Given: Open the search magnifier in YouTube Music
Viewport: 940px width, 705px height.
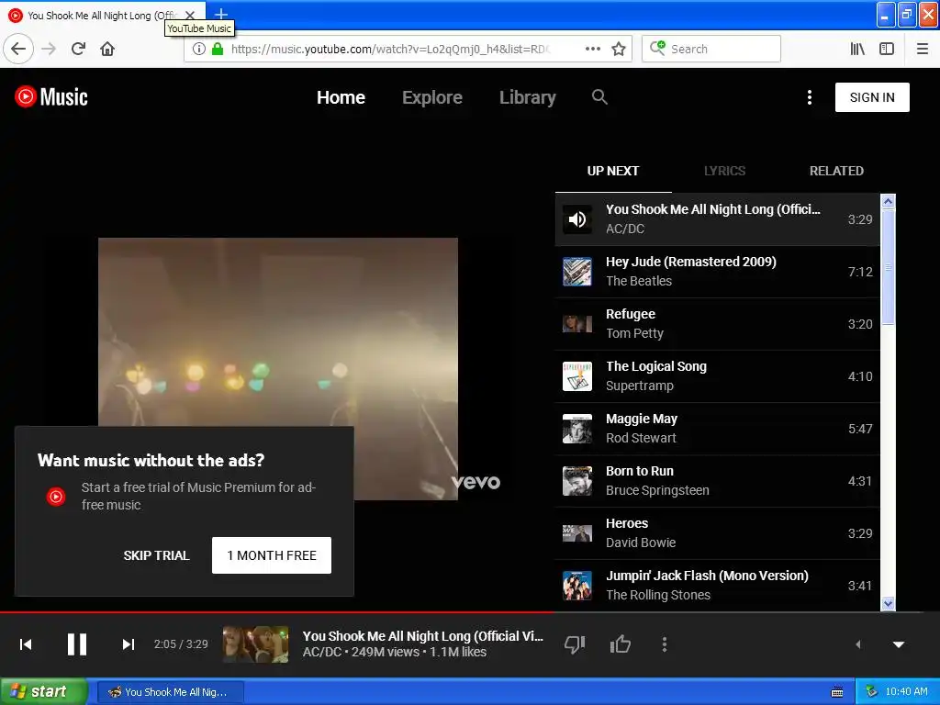Looking at the screenshot, I should [x=599, y=96].
